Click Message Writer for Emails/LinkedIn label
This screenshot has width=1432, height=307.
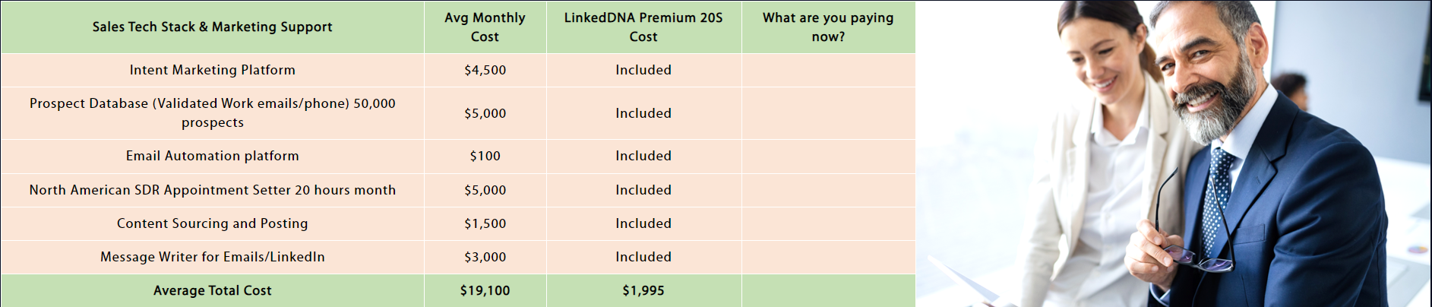[212, 257]
